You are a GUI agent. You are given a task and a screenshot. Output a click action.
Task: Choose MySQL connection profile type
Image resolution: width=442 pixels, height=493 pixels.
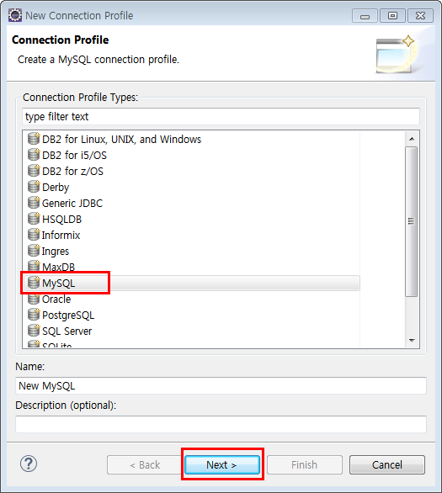59,283
